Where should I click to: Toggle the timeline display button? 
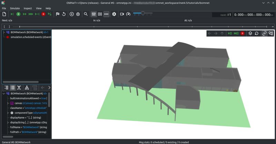click(106, 14)
